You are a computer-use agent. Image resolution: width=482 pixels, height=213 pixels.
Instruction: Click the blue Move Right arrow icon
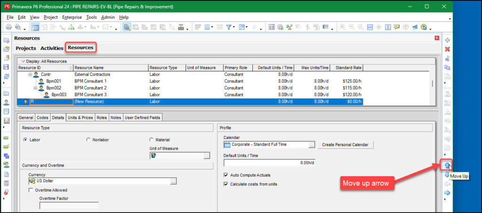pyautogui.click(x=448, y=193)
